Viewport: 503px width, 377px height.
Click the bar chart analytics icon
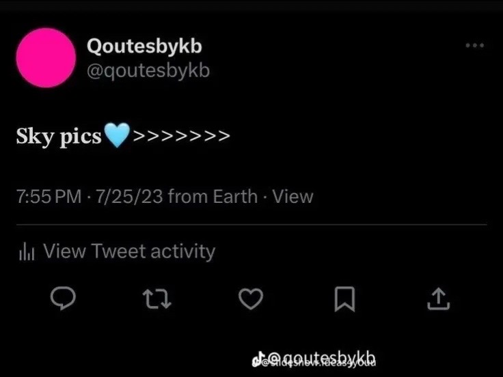click(27, 251)
